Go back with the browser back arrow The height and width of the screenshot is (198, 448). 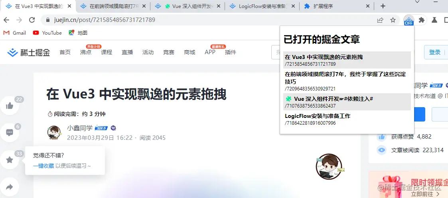coord(6,20)
